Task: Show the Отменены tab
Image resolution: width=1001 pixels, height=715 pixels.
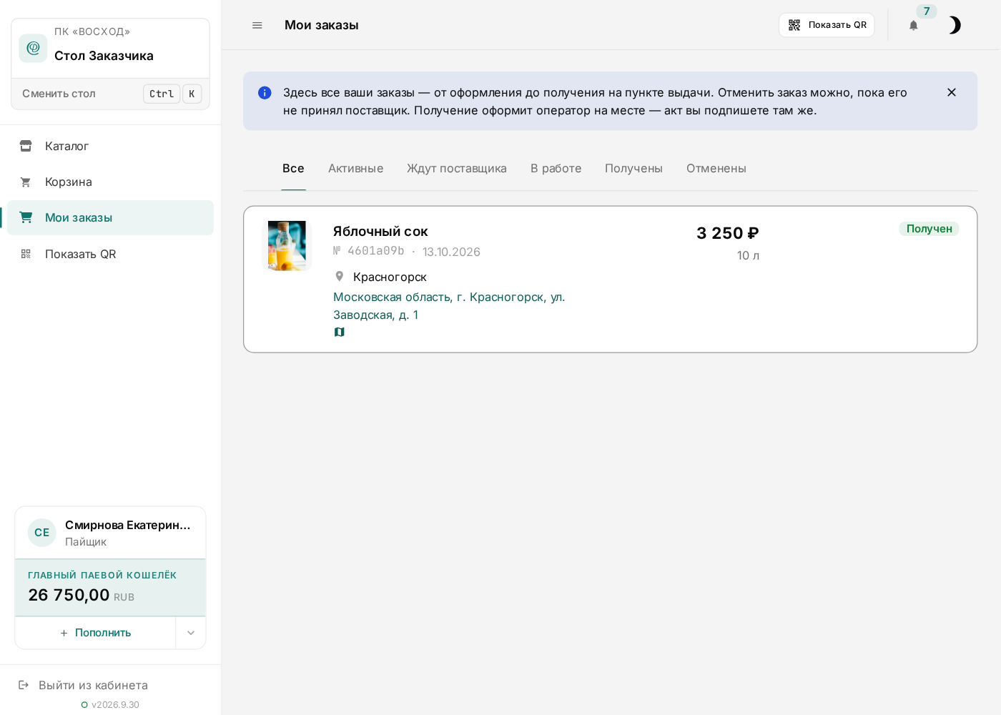Action: coord(716,169)
